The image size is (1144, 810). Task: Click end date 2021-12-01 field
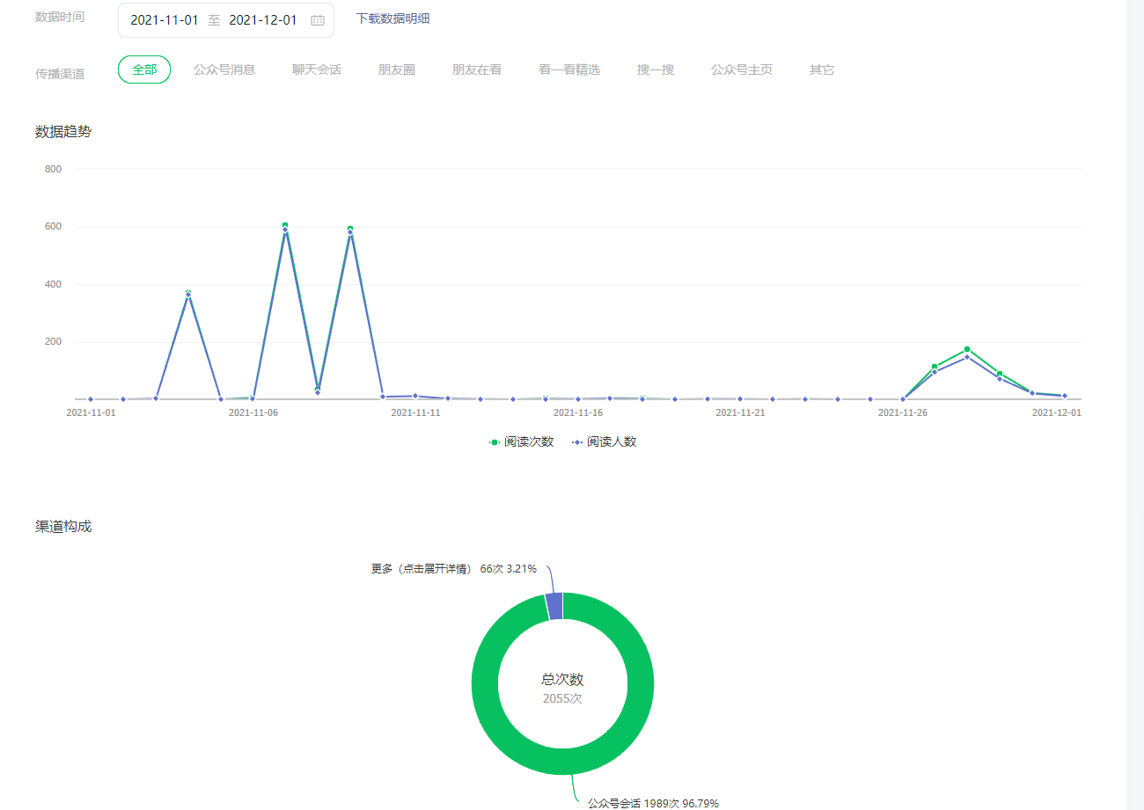[263, 20]
